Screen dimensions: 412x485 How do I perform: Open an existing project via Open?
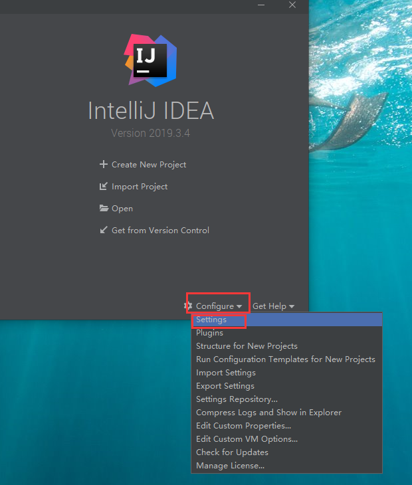(122, 209)
